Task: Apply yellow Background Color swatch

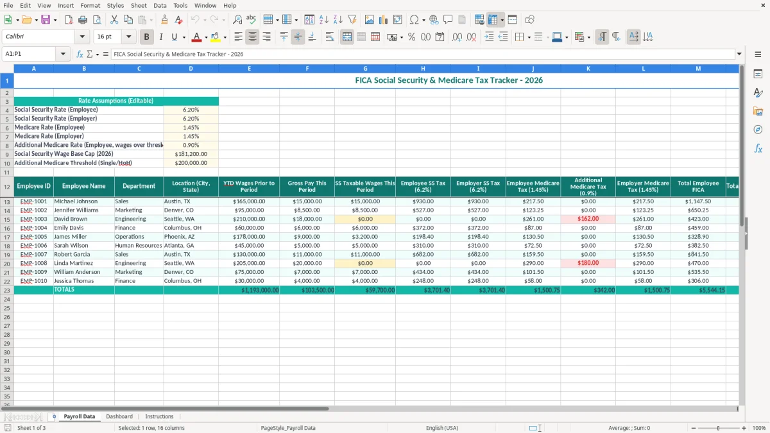Action: 216,37
